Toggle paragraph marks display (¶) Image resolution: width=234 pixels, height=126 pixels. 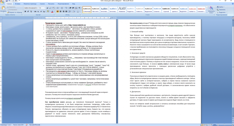[x=79, y=8]
